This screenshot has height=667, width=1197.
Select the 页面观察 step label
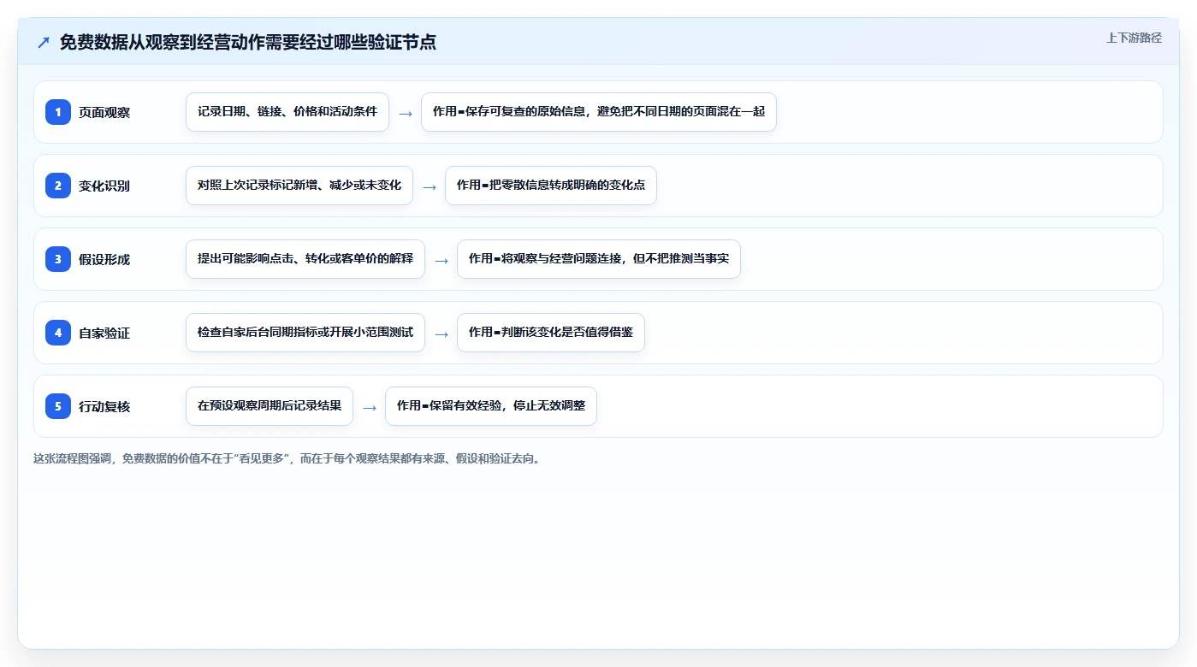[x=104, y=112]
